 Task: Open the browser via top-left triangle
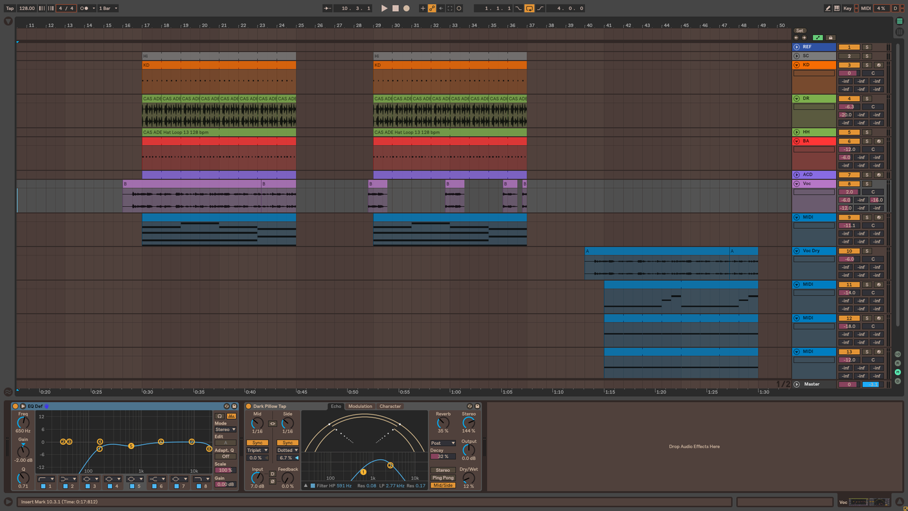[x=8, y=21]
